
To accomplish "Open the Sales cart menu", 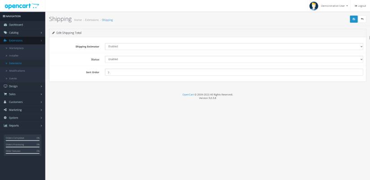I will pos(22,94).
